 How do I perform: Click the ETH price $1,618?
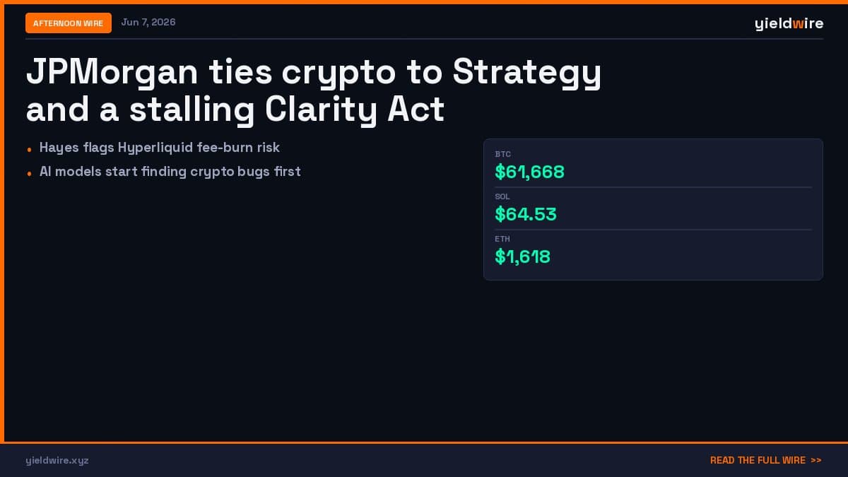(x=522, y=257)
